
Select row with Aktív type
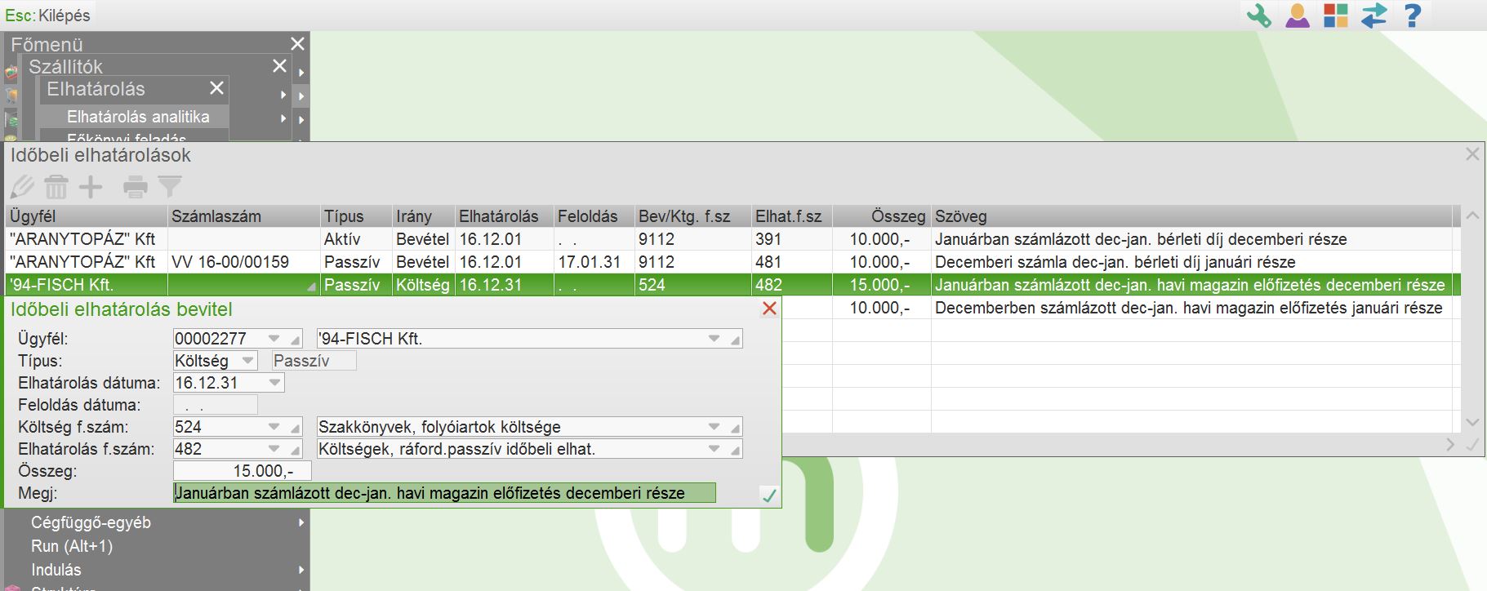tap(731, 239)
